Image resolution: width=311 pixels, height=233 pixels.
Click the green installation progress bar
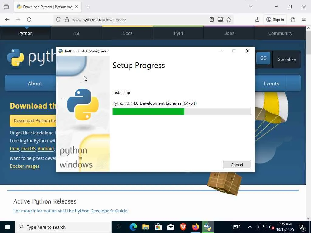[x=148, y=111]
